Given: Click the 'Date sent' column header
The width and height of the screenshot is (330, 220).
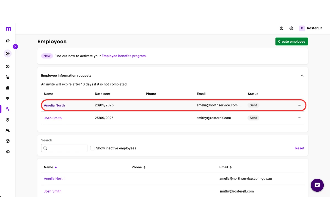Looking at the screenshot, I should [x=103, y=94].
